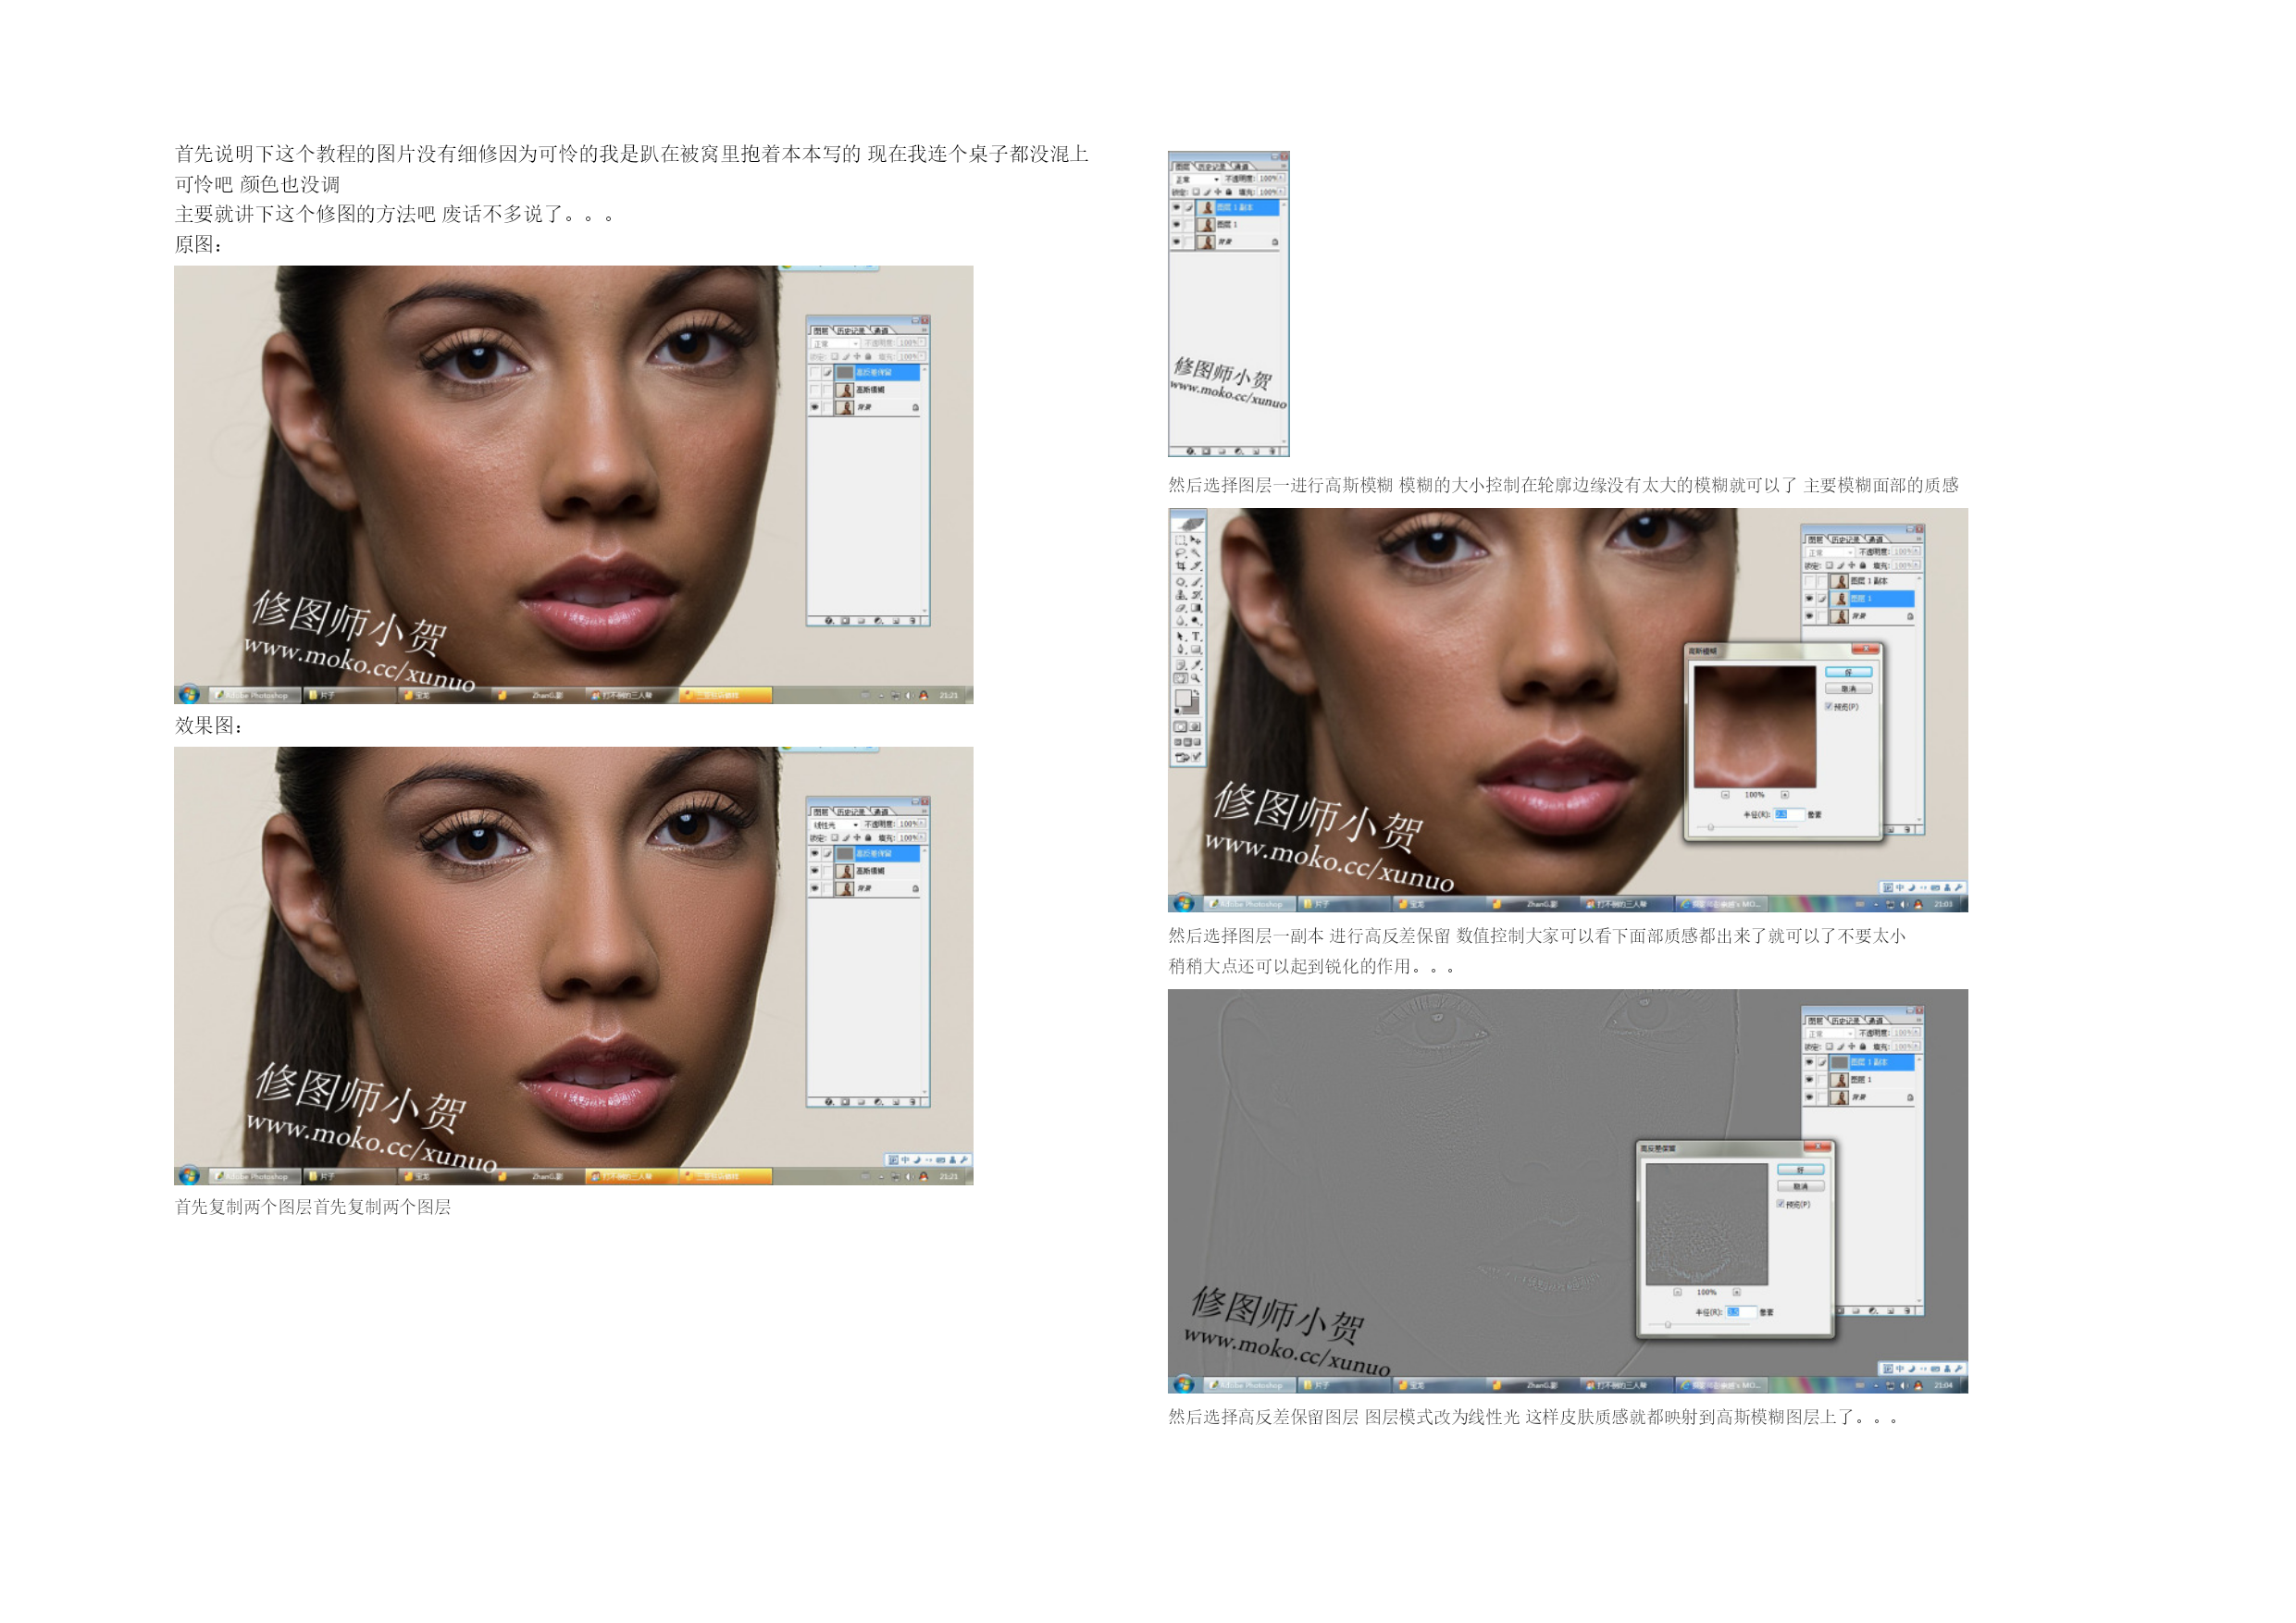Click Windows Start orb in Gaussian Blur screenshot
This screenshot has height=1623, width=2296.
(x=1184, y=903)
